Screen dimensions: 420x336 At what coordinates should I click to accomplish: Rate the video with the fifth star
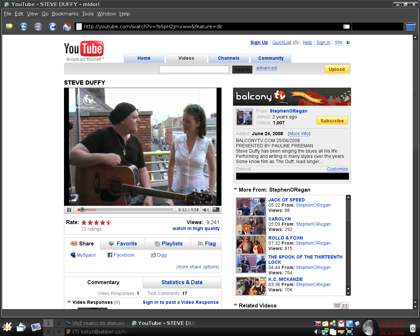(x=109, y=222)
